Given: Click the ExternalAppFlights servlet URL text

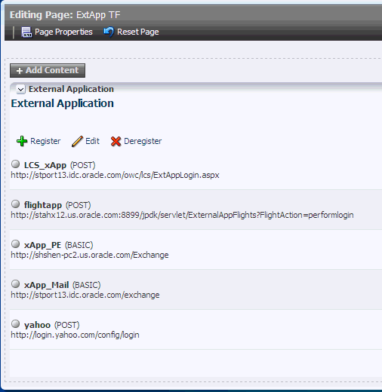Looking at the screenshot, I should (x=182, y=215).
